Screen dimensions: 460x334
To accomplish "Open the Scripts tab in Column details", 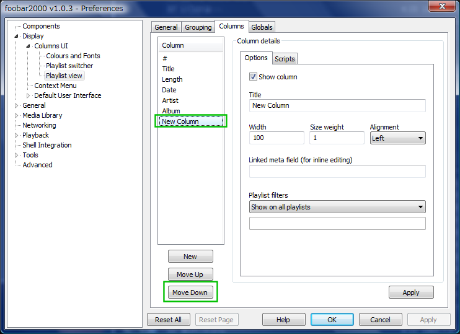I will pos(285,59).
